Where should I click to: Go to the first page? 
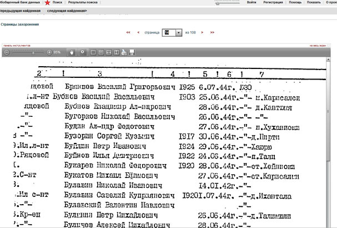(128, 33)
